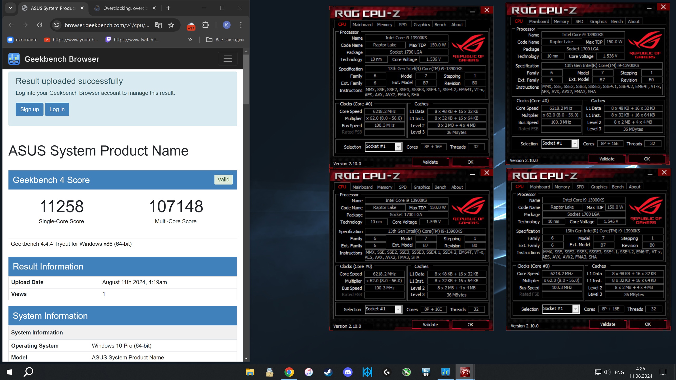The height and width of the screenshot is (380, 676).
Task: Open ROG CPU-Z taskbar icon
Action: [465, 372]
